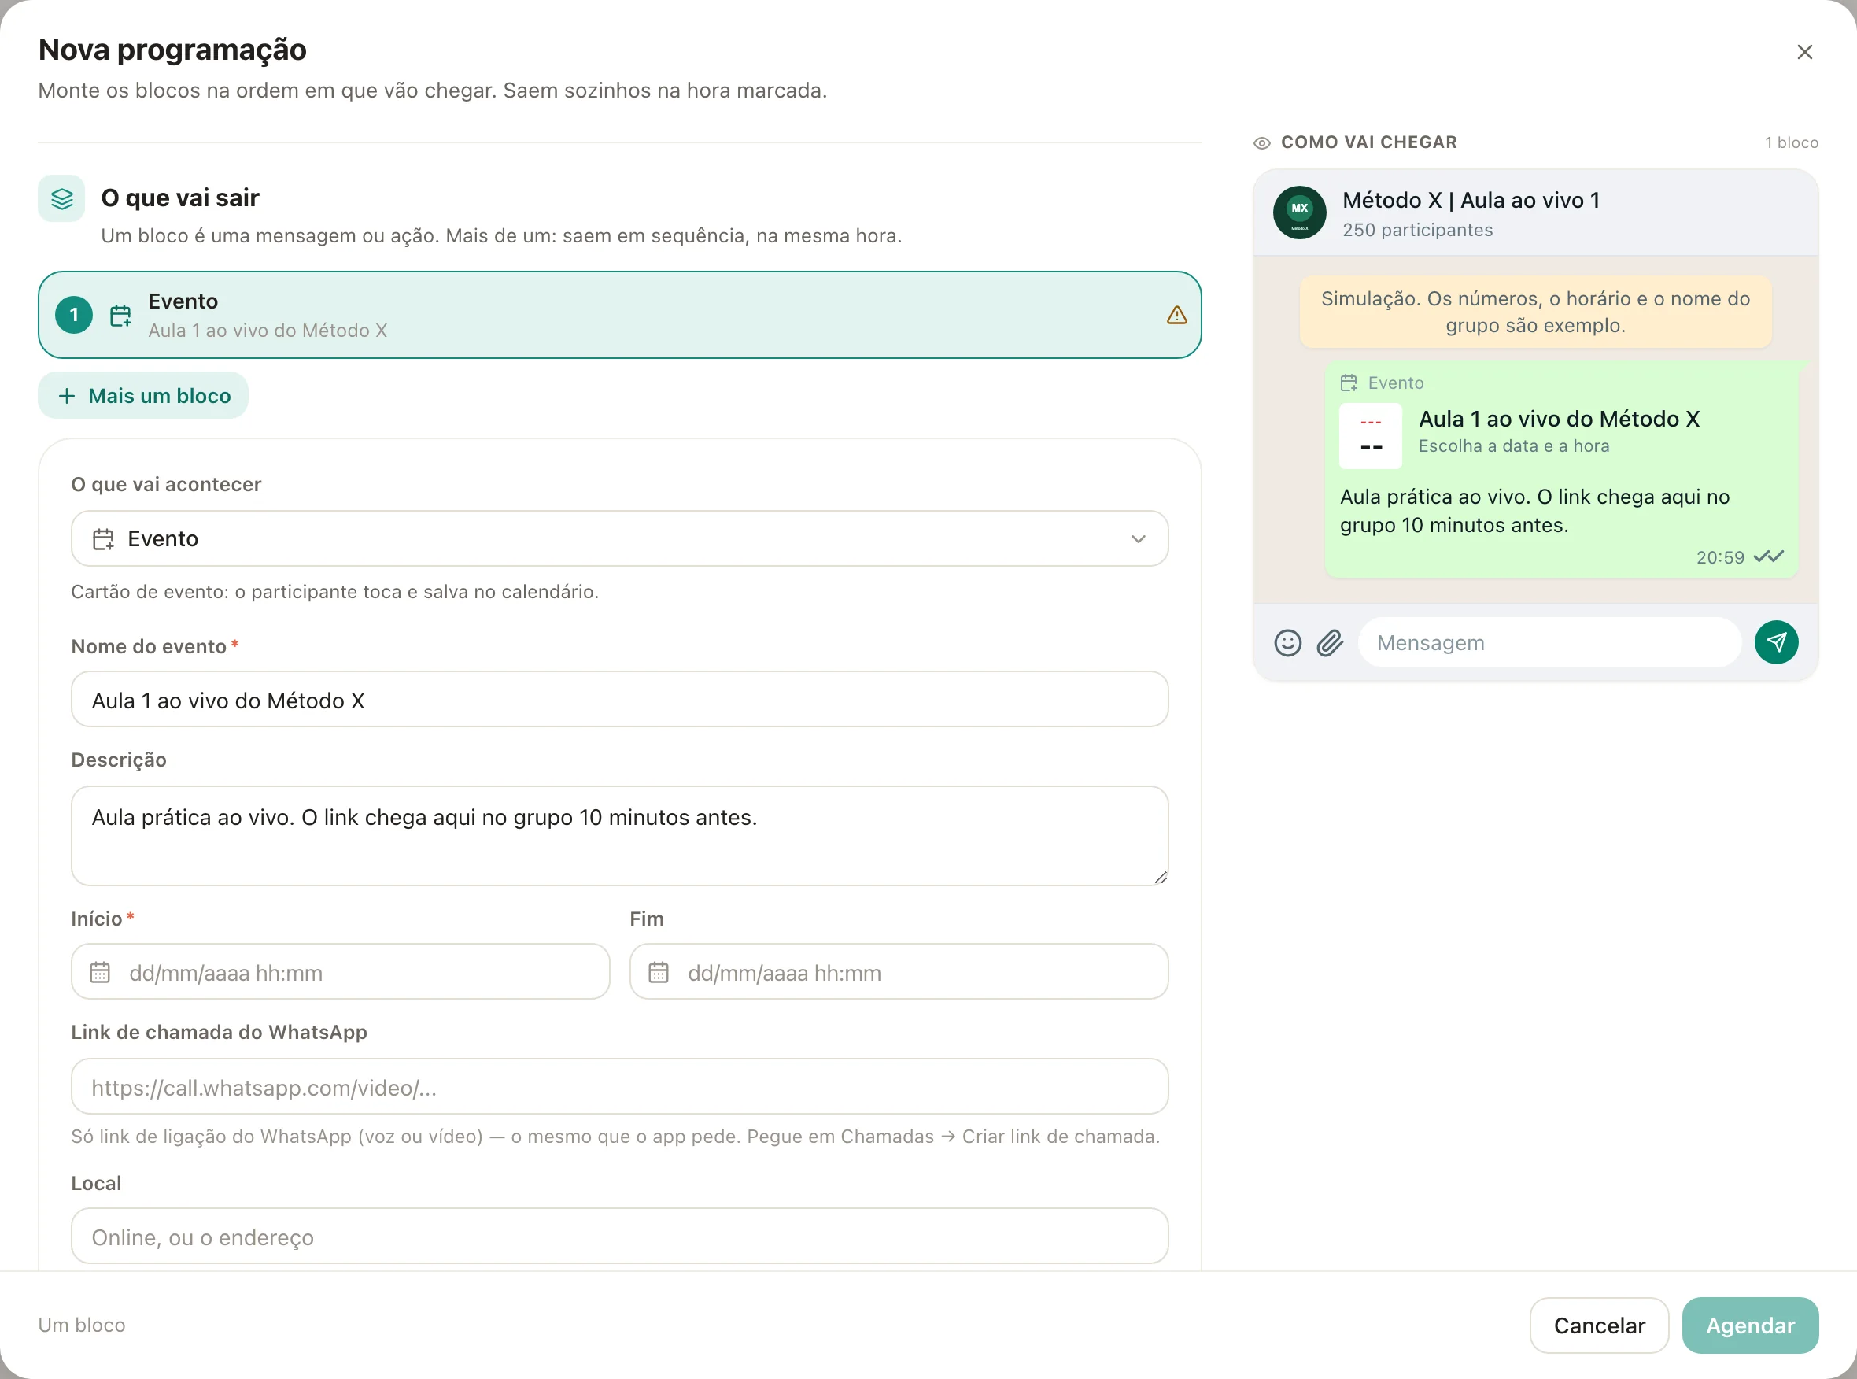
Task: Click the Link de chamada do WhatsApp field
Action: coord(619,1087)
